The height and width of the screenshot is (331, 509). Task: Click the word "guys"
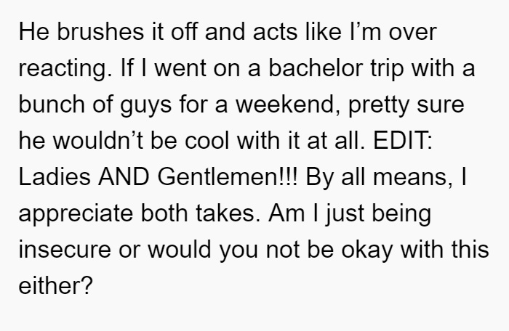click(x=145, y=106)
